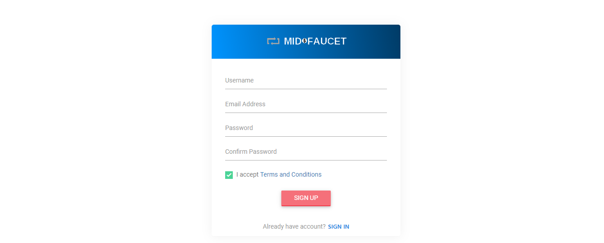The image size is (604, 243).
Task: Uncheck the accept terms checkbox
Action: click(229, 175)
